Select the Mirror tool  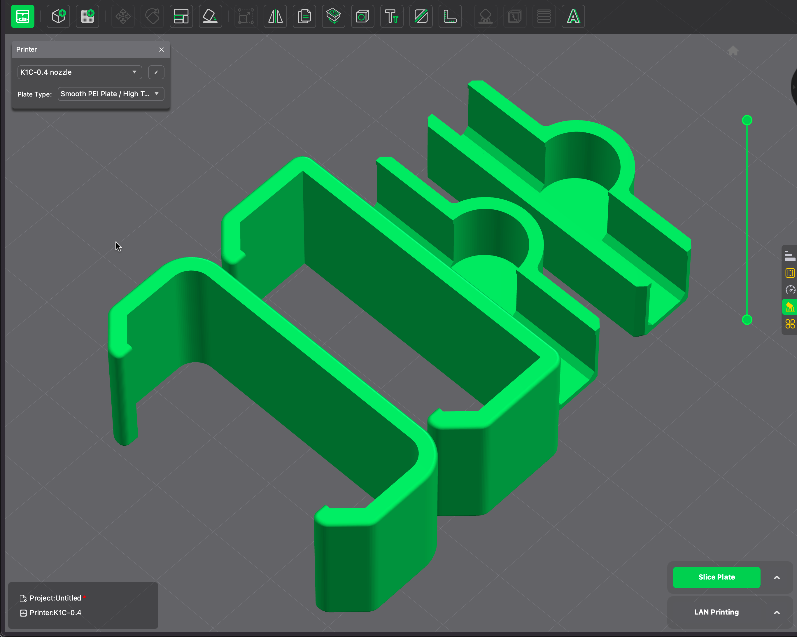coord(275,16)
